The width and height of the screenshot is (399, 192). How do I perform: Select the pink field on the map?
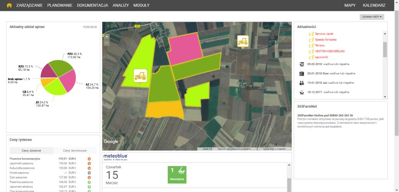click(x=185, y=49)
